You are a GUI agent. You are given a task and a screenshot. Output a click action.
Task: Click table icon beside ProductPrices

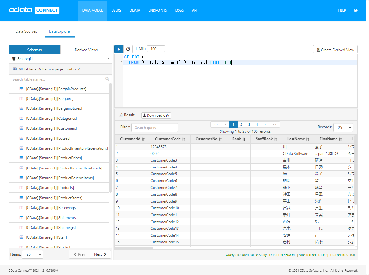click(21, 158)
